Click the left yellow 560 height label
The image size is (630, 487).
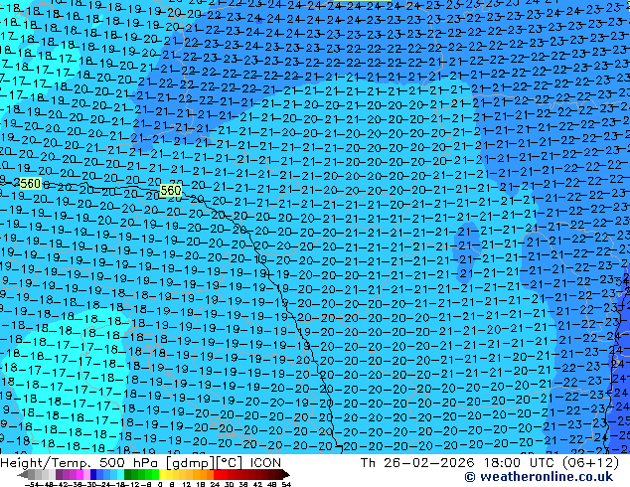pyautogui.click(x=30, y=184)
